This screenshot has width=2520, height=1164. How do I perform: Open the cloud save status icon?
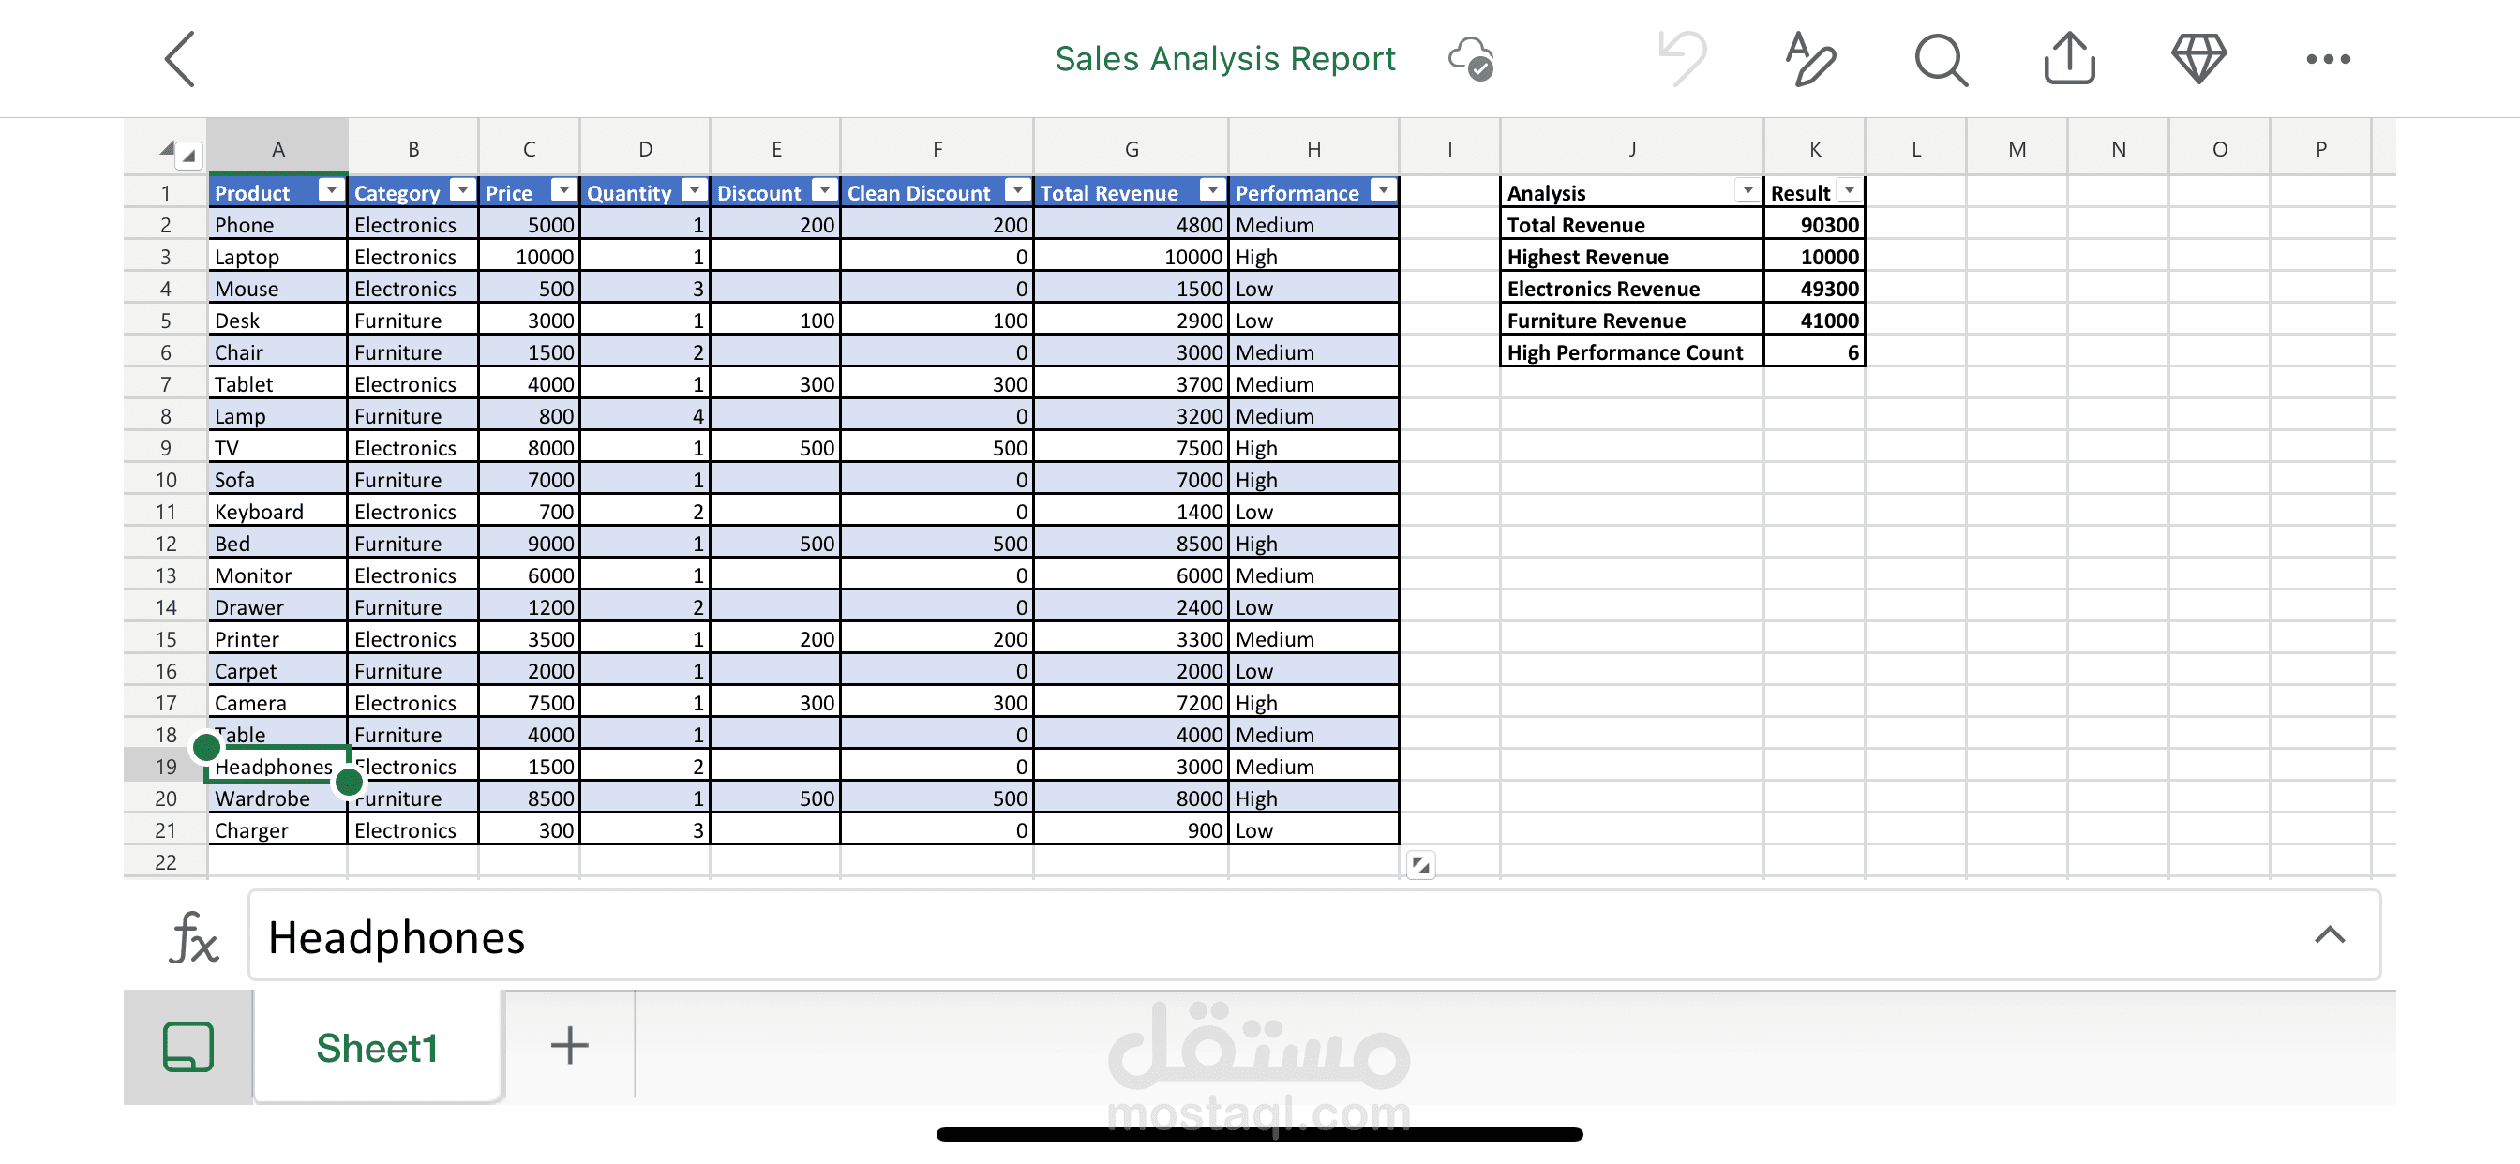coord(1470,59)
